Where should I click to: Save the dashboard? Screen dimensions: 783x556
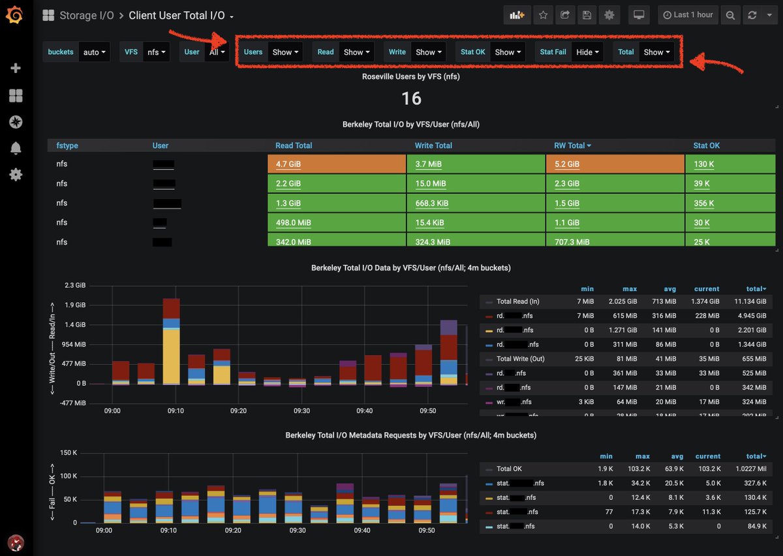coord(587,15)
